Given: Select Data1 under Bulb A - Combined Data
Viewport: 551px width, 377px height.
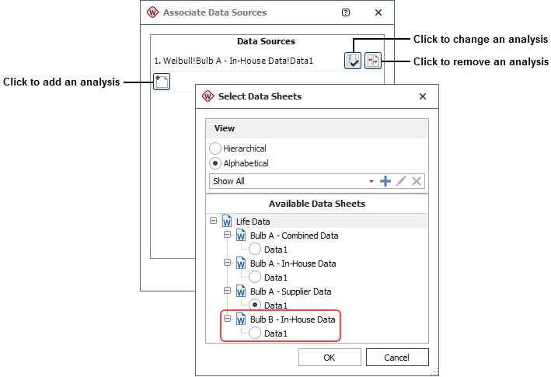Looking at the screenshot, I should (255, 249).
